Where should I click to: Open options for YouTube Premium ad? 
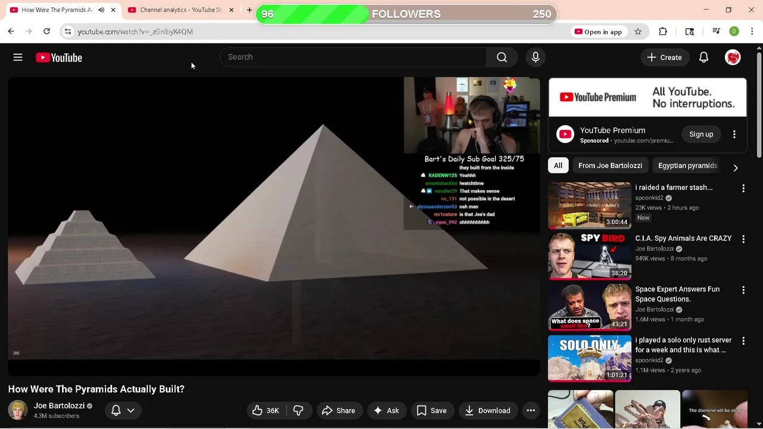(x=734, y=135)
